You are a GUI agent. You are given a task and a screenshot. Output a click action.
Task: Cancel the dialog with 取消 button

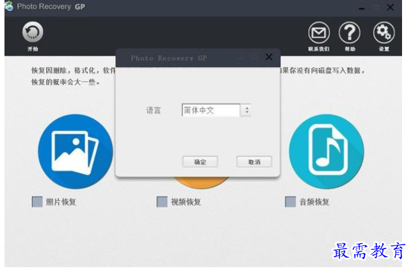coord(254,162)
